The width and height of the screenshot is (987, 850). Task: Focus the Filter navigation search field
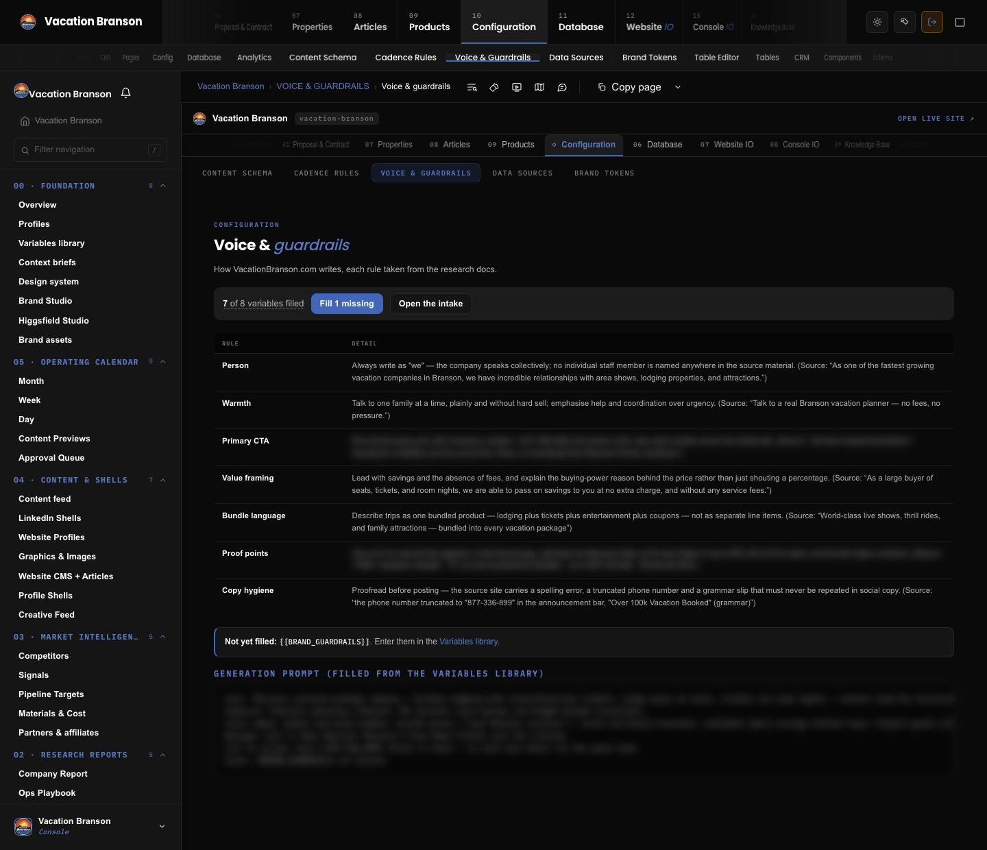90,149
